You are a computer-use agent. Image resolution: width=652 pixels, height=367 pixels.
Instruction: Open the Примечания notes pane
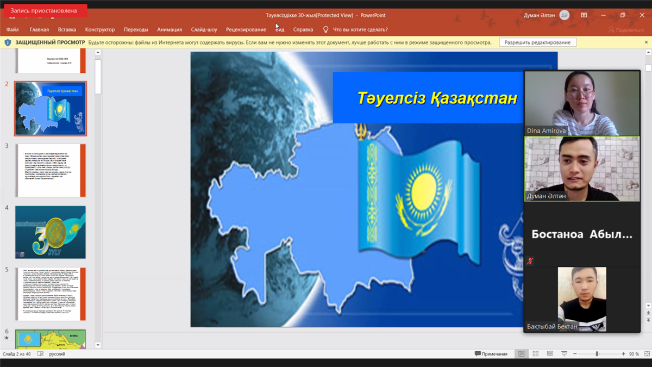point(491,354)
